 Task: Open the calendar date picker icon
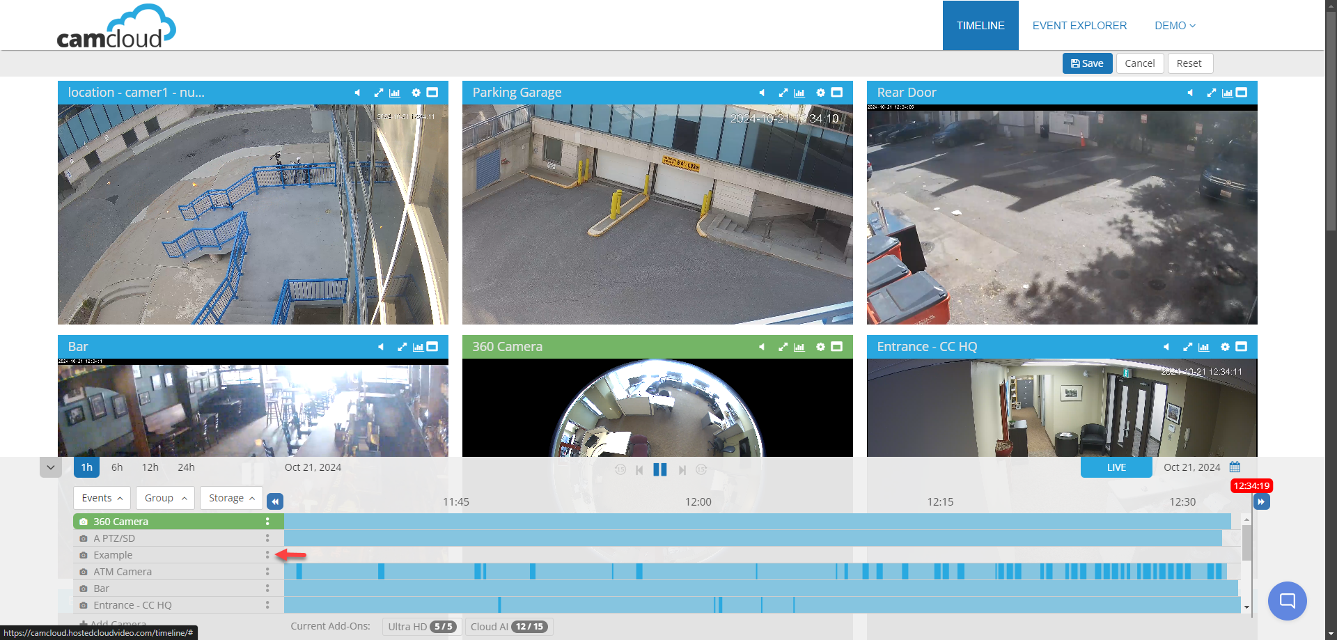tap(1235, 467)
